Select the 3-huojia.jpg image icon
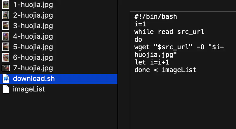The height and width of the screenshot is (129, 236). coord(6,26)
